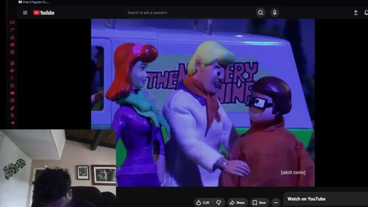The width and height of the screenshot is (368, 207).
Task: Open the GX Control speedometer sidebar icon
Action: click(x=12, y=30)
